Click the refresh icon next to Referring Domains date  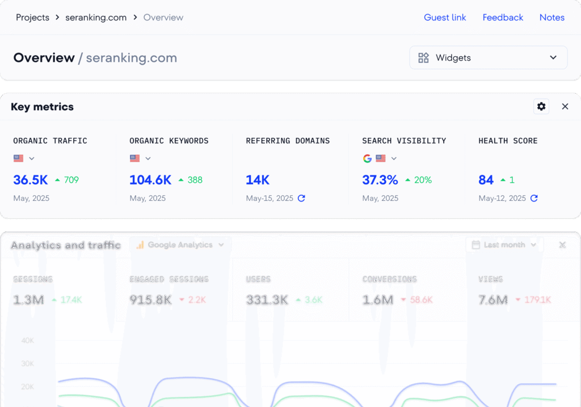302,199
